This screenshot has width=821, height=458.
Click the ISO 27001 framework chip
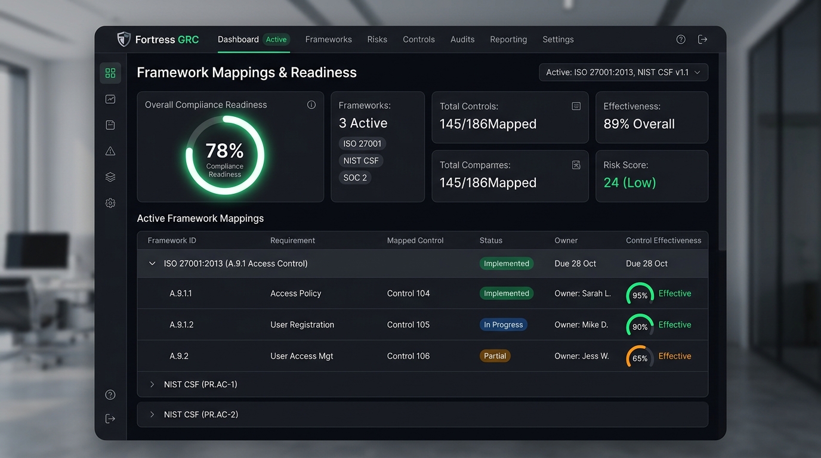pyautogui.click(x=362, y=144)
